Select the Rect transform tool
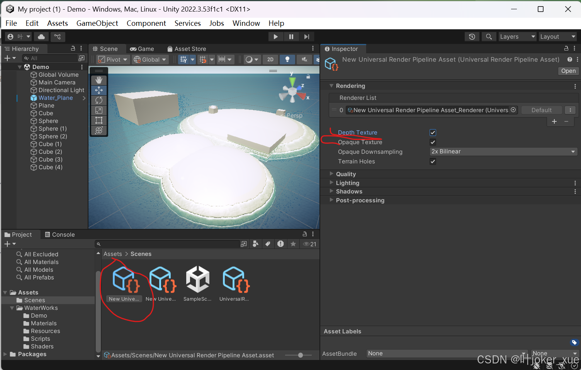 (x=99, y=120)
